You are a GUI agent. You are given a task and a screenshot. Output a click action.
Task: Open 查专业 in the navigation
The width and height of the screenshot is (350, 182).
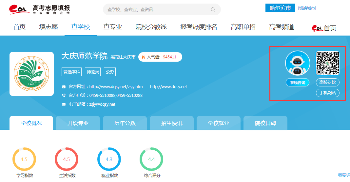point(113,27)
